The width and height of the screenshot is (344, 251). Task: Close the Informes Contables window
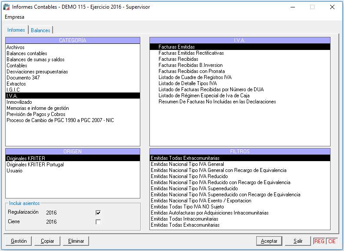(x=332, y=7)
